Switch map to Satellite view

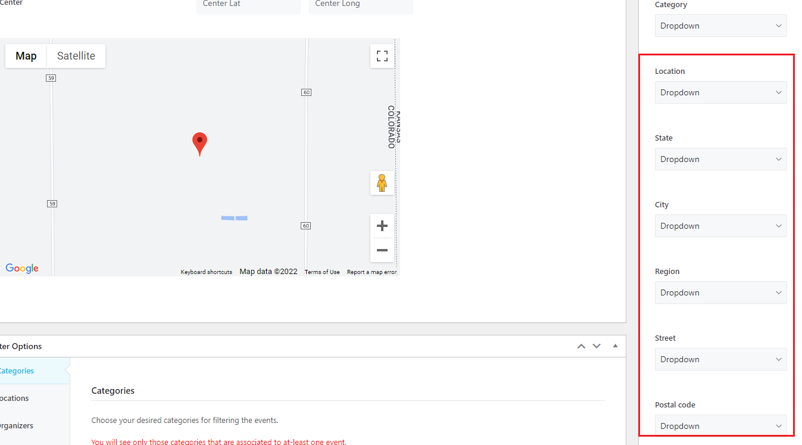pos(76,56)
